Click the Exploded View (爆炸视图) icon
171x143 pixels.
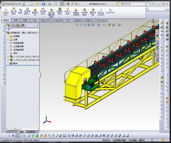[93, 12]
